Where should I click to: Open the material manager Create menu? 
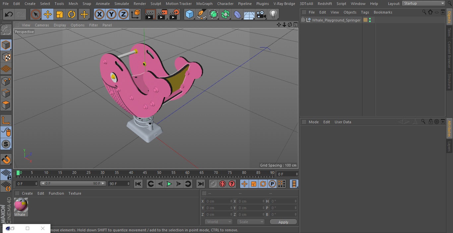[27, 193]
